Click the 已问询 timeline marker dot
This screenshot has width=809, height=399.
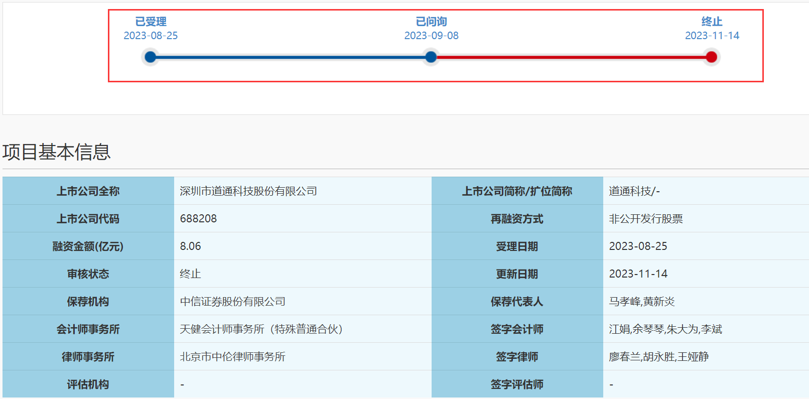click(x=431, y=57)
